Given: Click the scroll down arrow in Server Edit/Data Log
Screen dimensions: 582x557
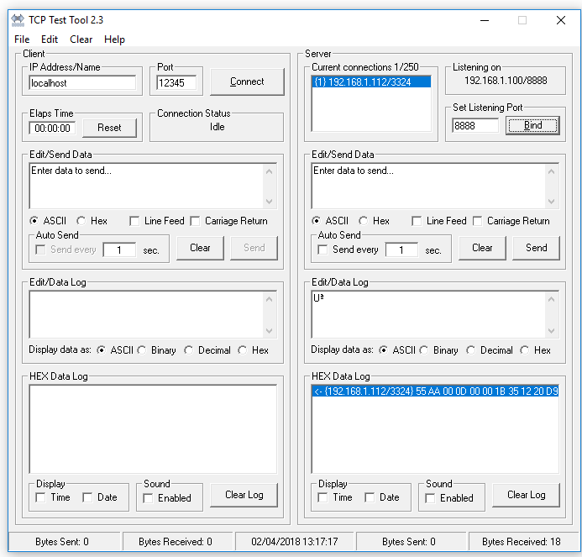Looking at the screenshot, I should 551,330.
